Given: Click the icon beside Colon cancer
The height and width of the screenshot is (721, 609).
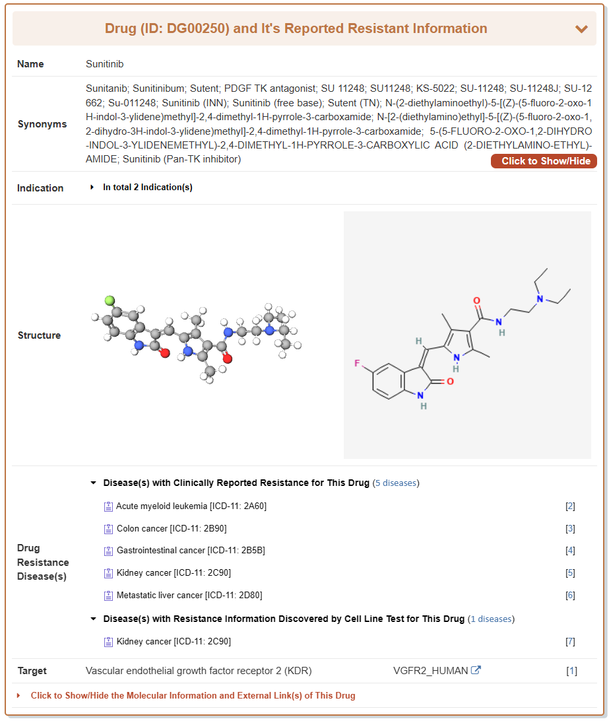Looking at the screenshot, I should tap(109, 529).
